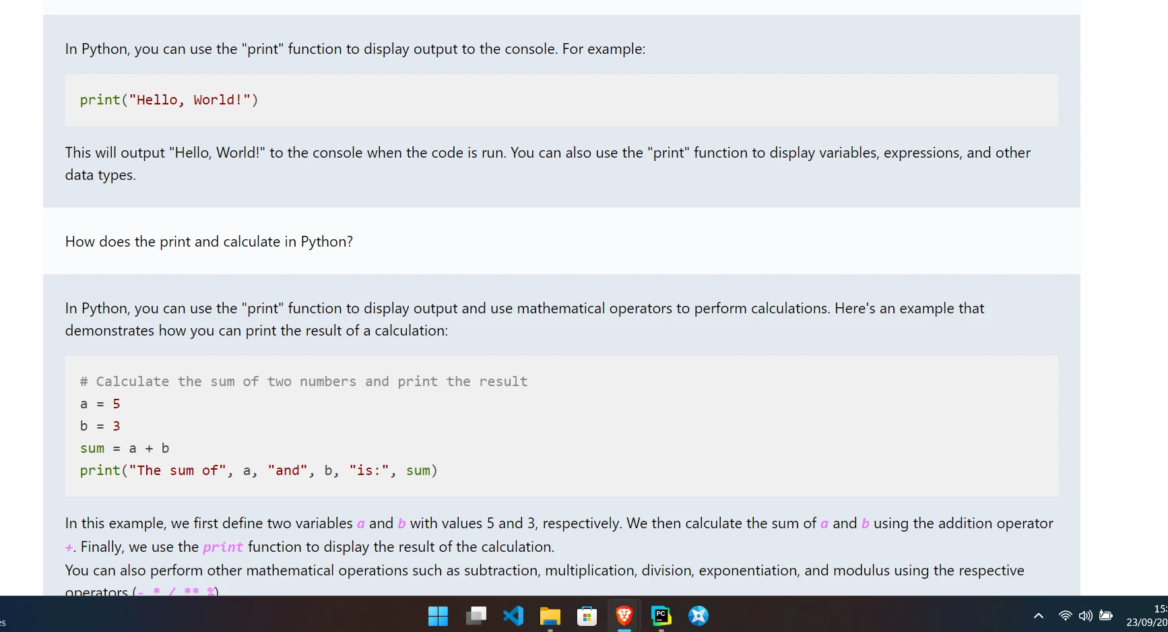Viewport: 1168px width, 632px height.
Task: Click the volume speaker icon
Action: [x=1085, y=616]
